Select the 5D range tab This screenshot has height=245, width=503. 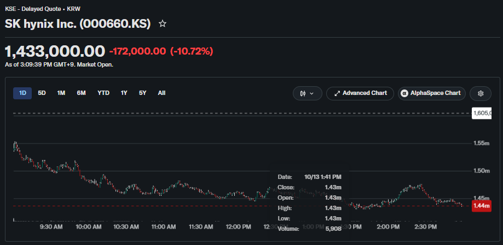pyautogui.click(x=42, y=93)
